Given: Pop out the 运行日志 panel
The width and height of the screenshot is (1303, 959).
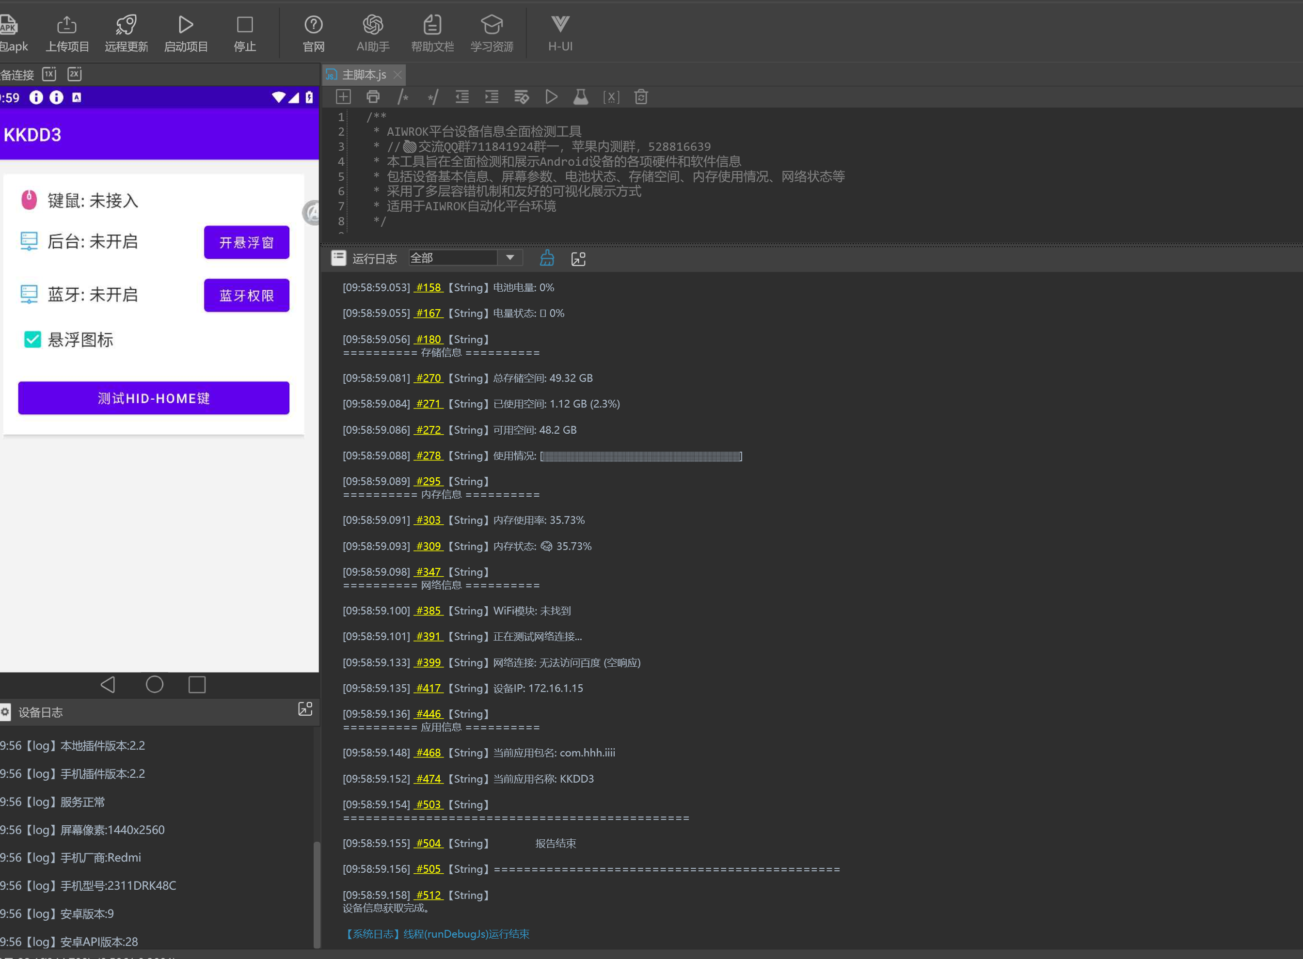Looking at the screenshot, I should click(578, 259).
